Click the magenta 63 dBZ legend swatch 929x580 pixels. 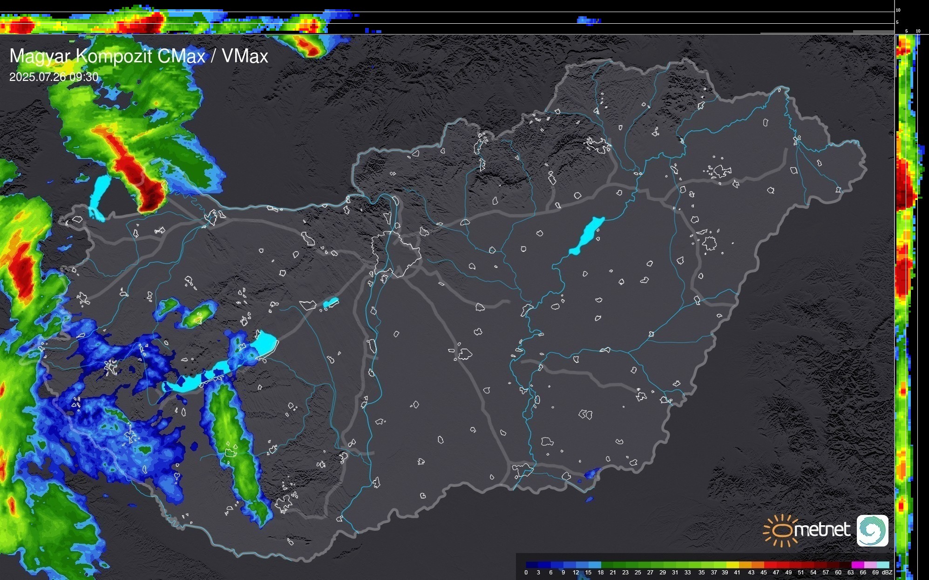(x=857, y=565)
